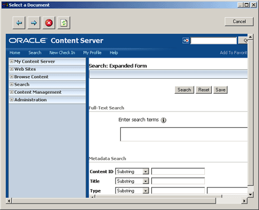Click the vertical scrollbar up arrow
The width and height of the screenshot is (259, 210).
click(x=250, y=36)
